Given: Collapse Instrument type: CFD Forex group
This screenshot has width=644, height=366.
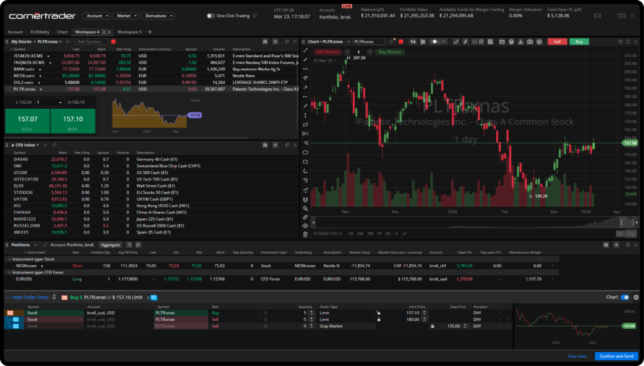Looking at the screenshot, I should (9, 272).
